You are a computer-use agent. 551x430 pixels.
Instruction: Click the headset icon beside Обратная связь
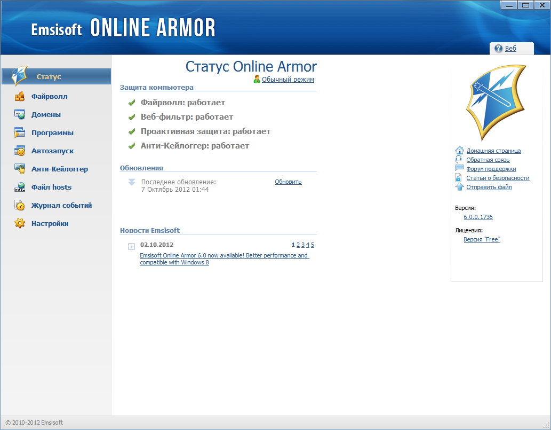[x=459, y=159]
